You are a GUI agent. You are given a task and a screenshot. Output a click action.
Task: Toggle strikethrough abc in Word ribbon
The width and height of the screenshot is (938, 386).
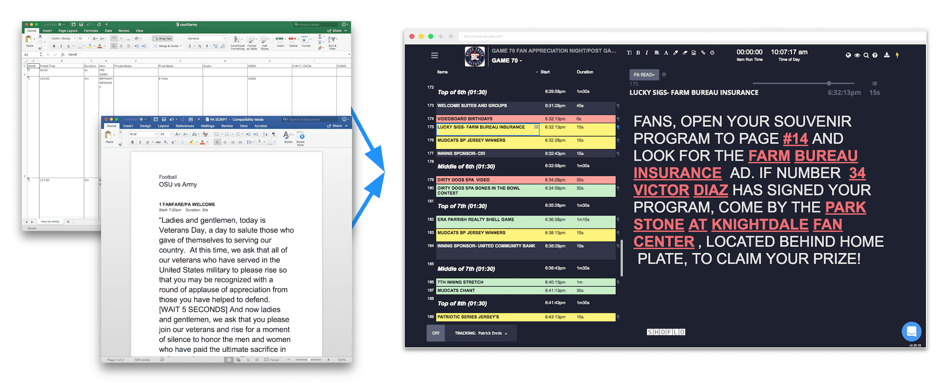pos(158,142)
